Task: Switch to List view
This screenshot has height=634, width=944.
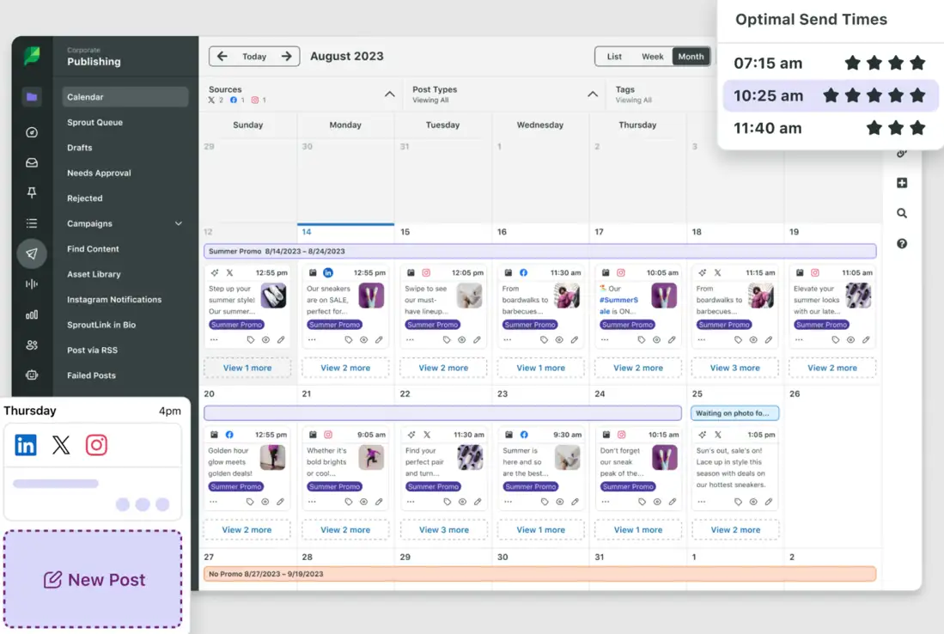Action: tap(614, 56)
